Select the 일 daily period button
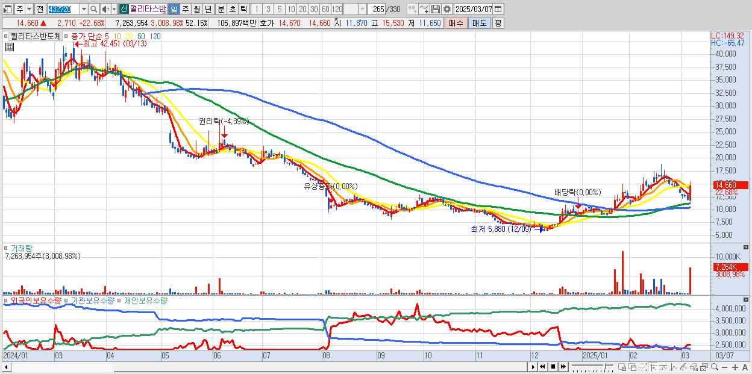 tap(174, 9)
